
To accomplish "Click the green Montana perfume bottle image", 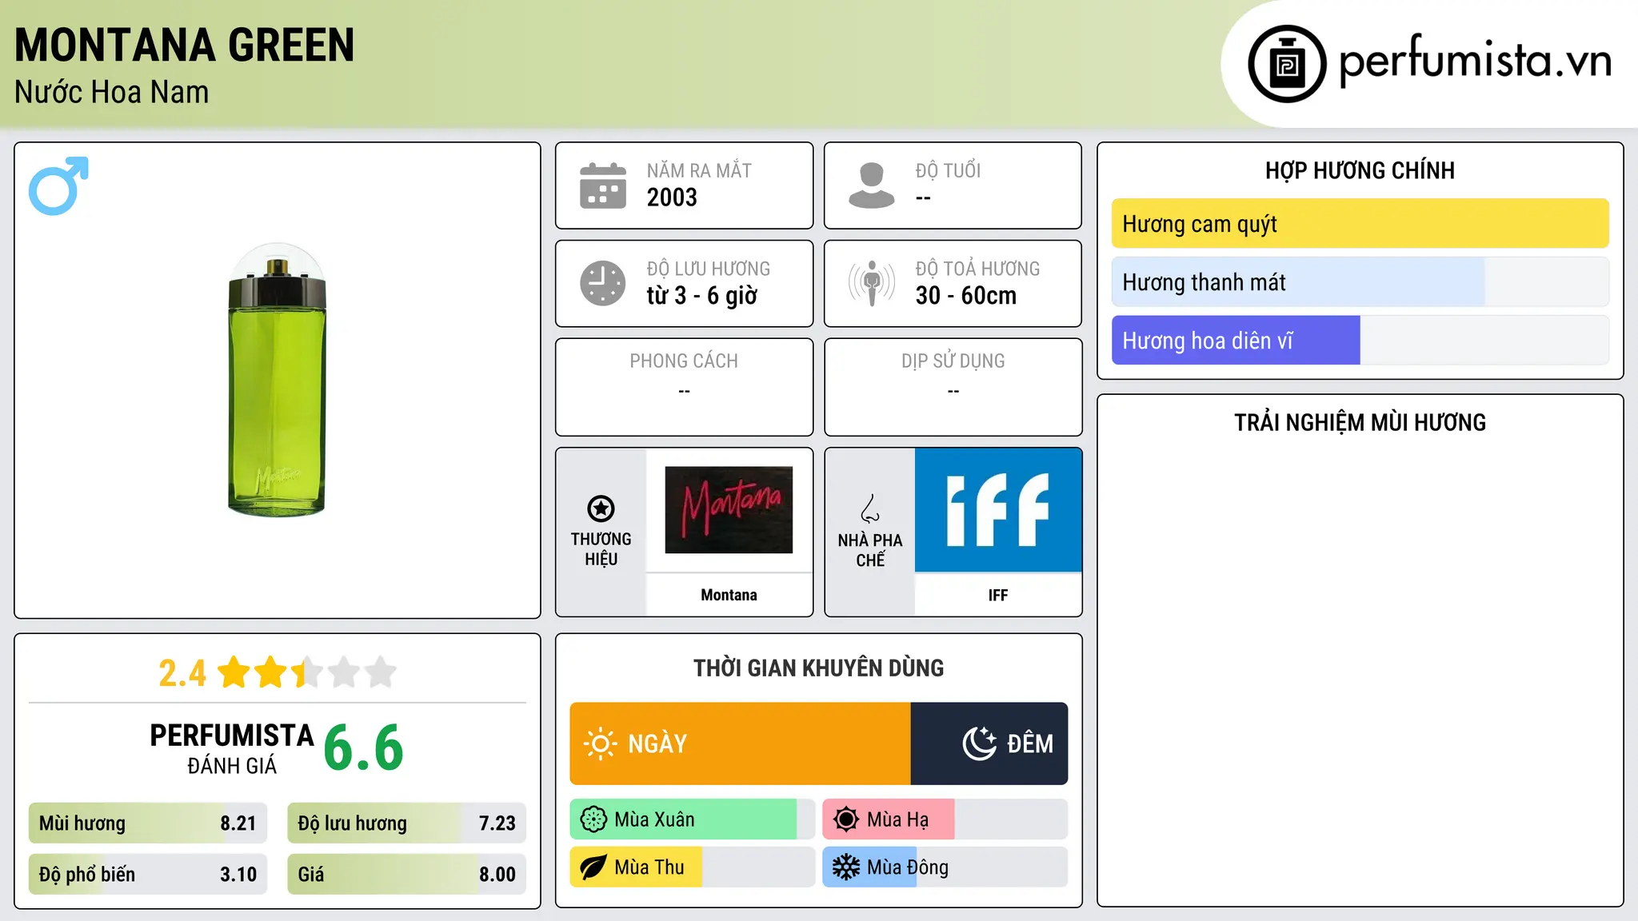I will 277,380.
